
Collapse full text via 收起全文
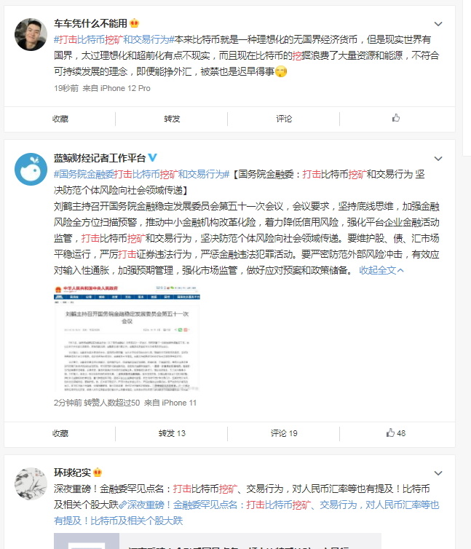click(x=381, y=270)
